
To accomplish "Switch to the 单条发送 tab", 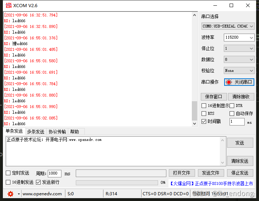I will 14,131.
